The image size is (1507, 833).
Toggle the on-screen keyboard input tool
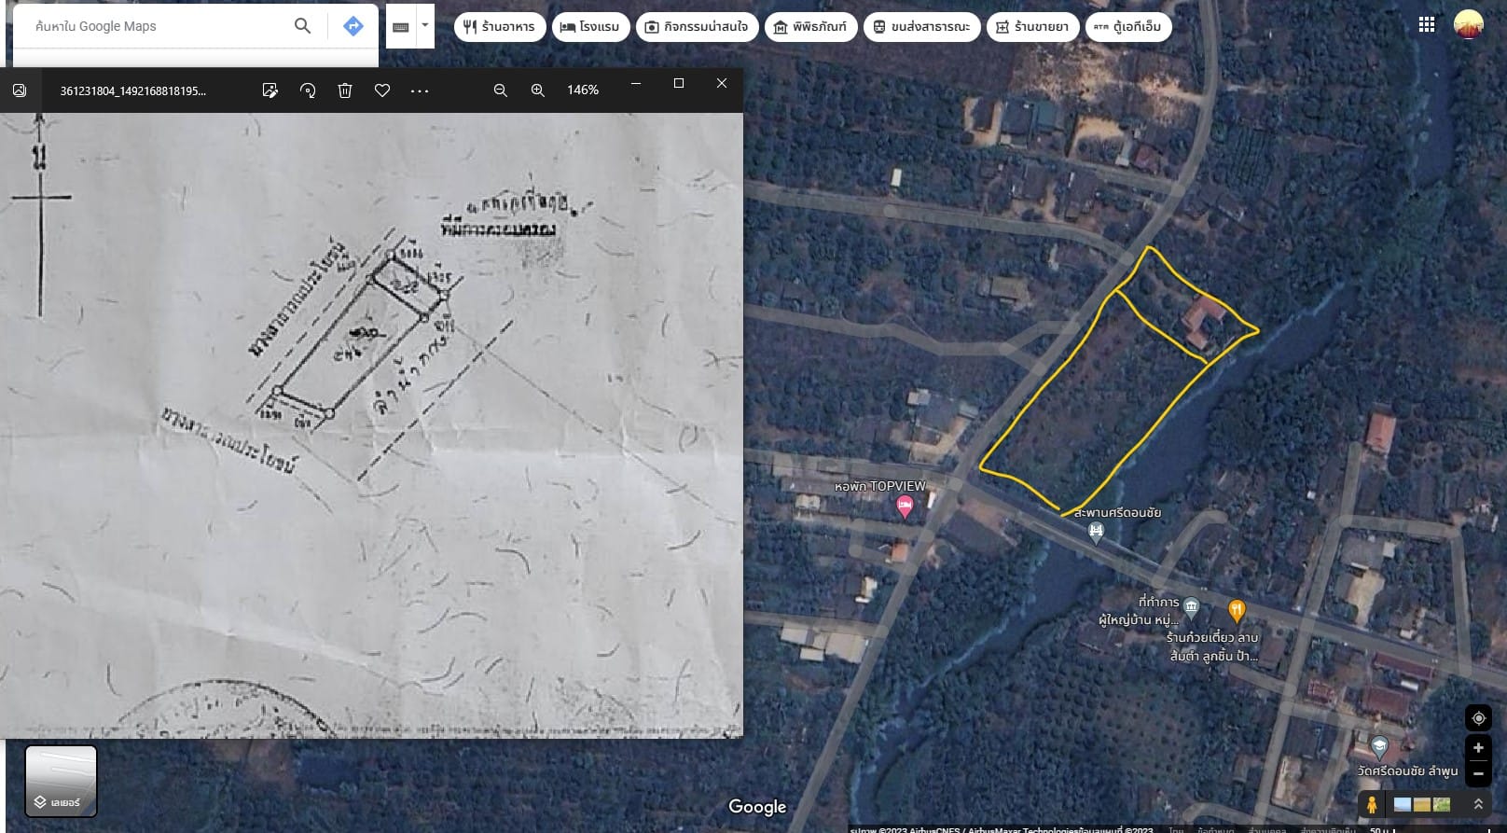click(401, 26)
